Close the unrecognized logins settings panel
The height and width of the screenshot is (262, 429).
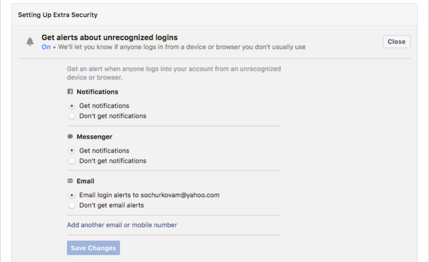pyautogui.click(x=396, y=42)
